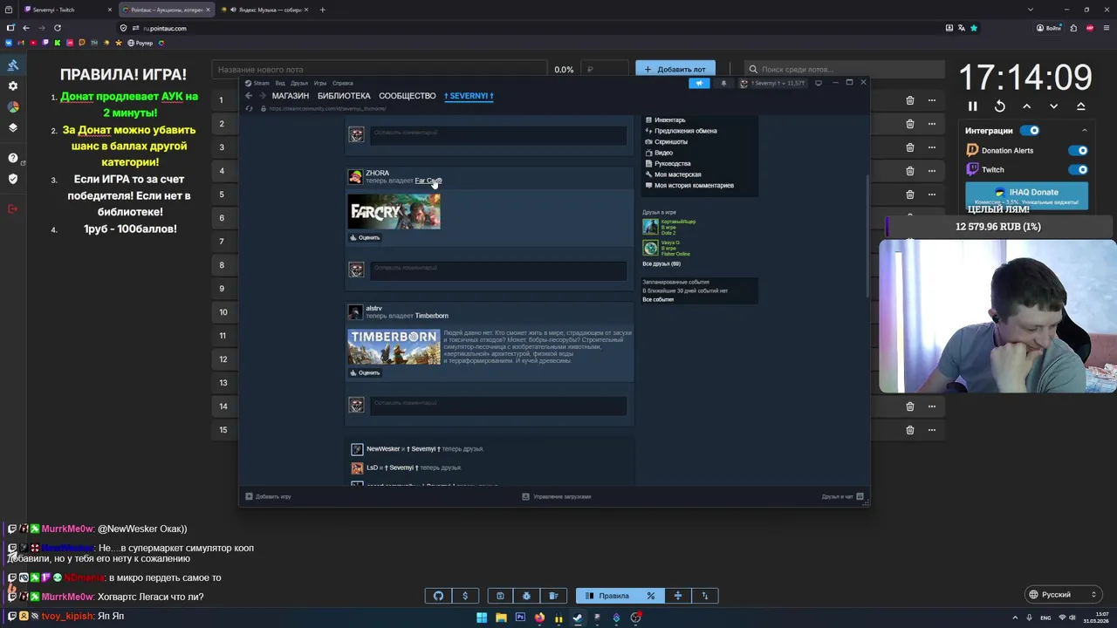Toggle the Twitch integration switch
The image size is (1117, 628).
point(1079,169)
